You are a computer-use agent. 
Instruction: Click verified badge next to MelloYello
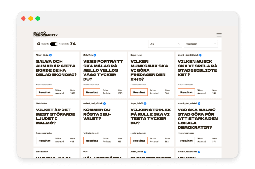pos(95,55)
